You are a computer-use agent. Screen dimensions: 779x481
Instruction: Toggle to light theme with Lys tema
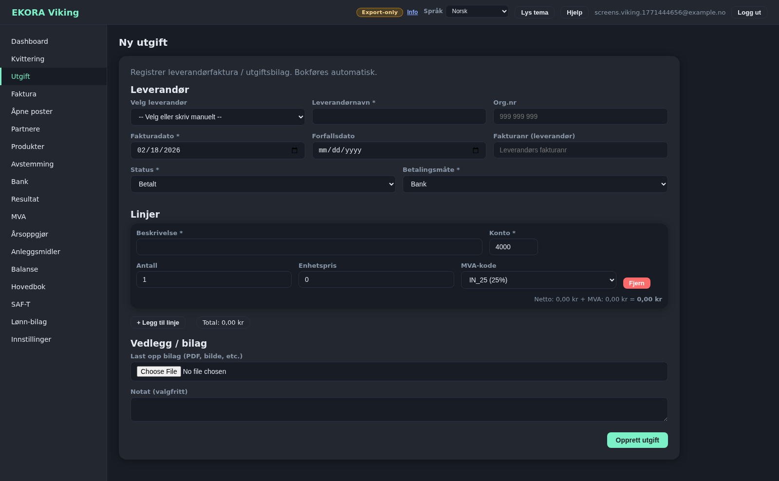point(534,13)
